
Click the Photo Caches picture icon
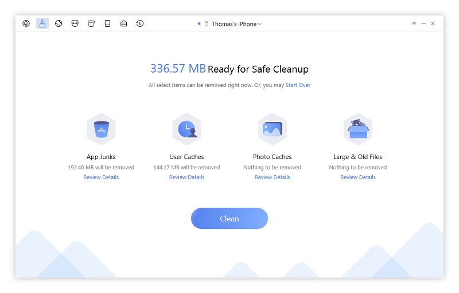point(272,129)
